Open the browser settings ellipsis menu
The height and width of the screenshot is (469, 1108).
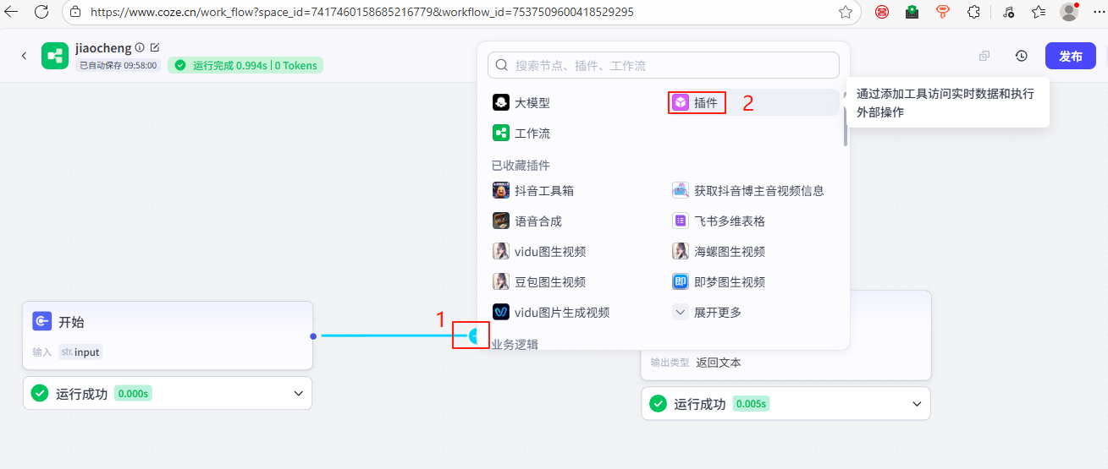pyautogui.click(x=1098, y=12)
